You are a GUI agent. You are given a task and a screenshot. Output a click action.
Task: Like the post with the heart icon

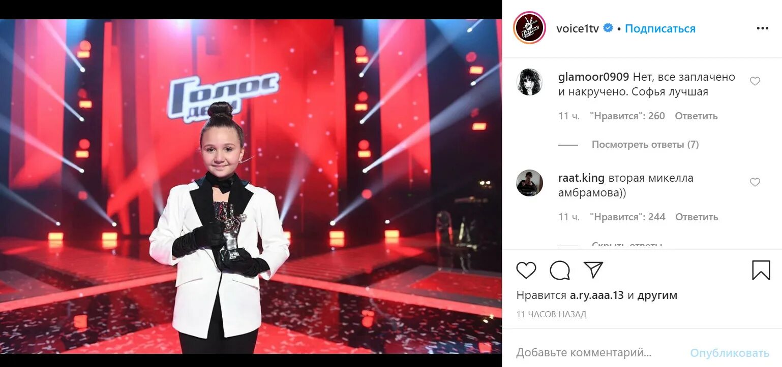(x=526, y=270)
